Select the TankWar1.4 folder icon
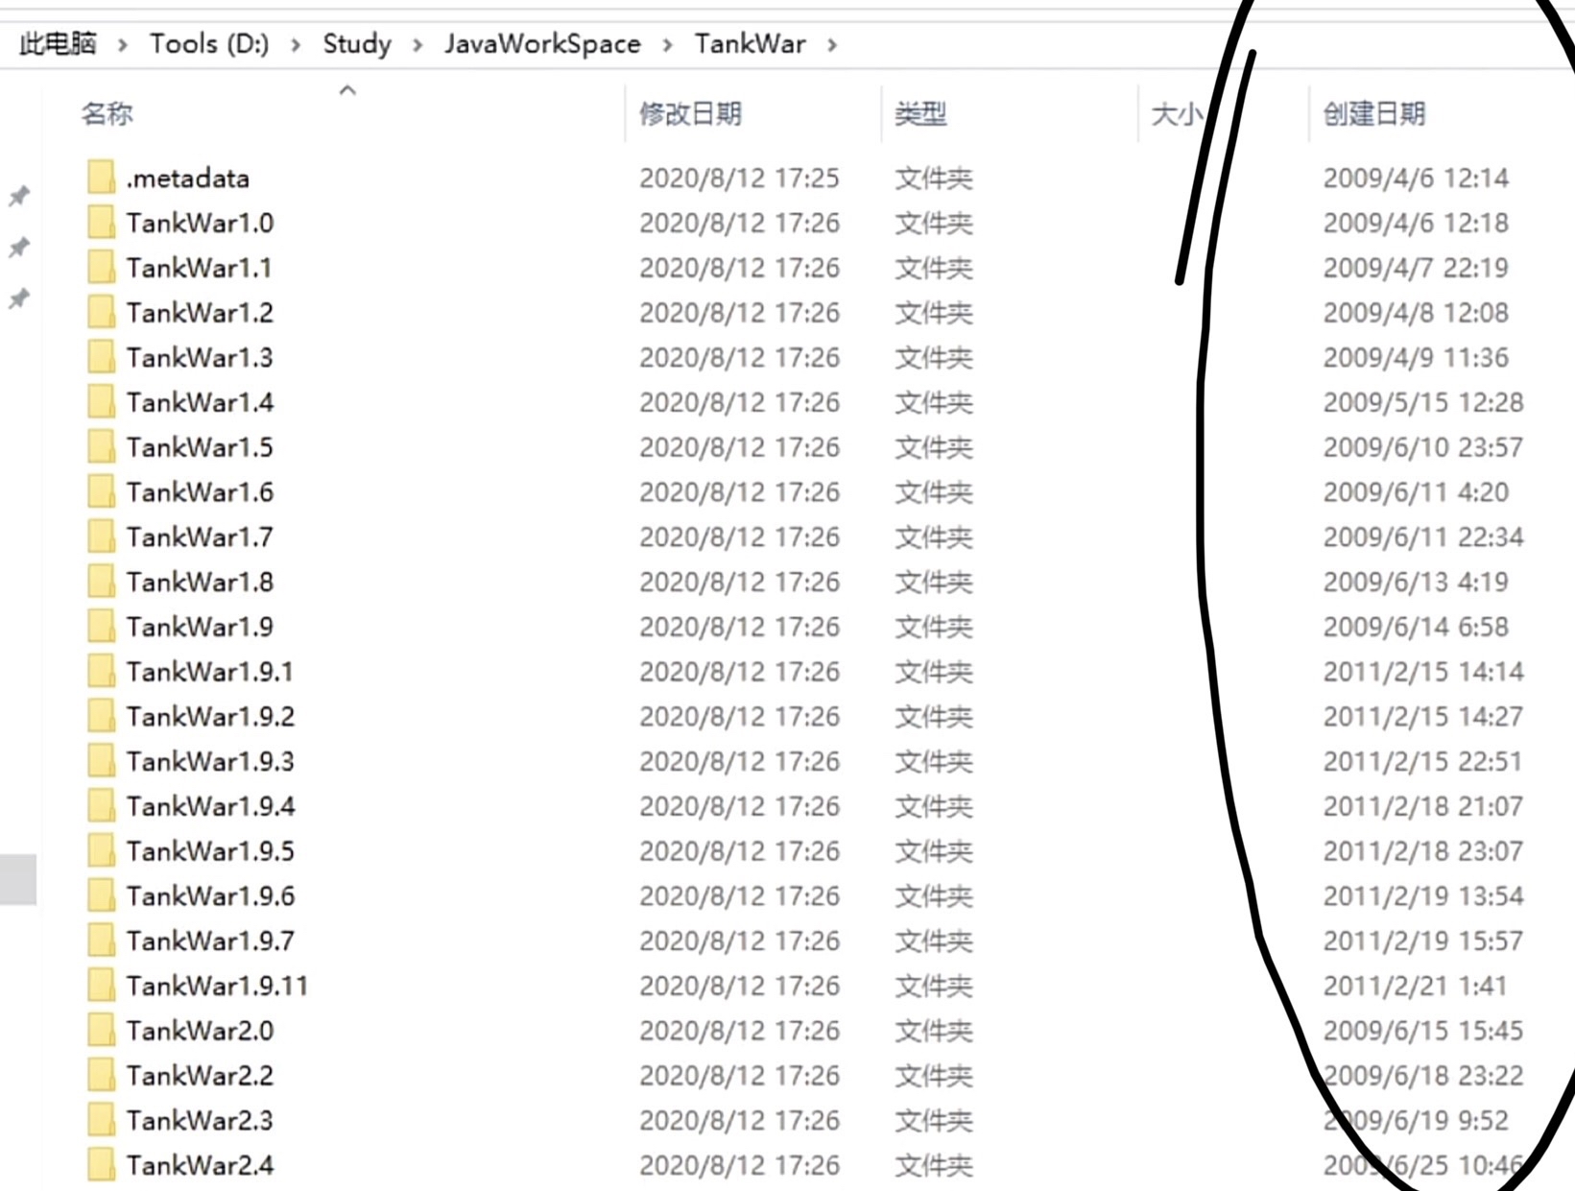This screenshot has width=1575, height=1191. pos(101,402)
